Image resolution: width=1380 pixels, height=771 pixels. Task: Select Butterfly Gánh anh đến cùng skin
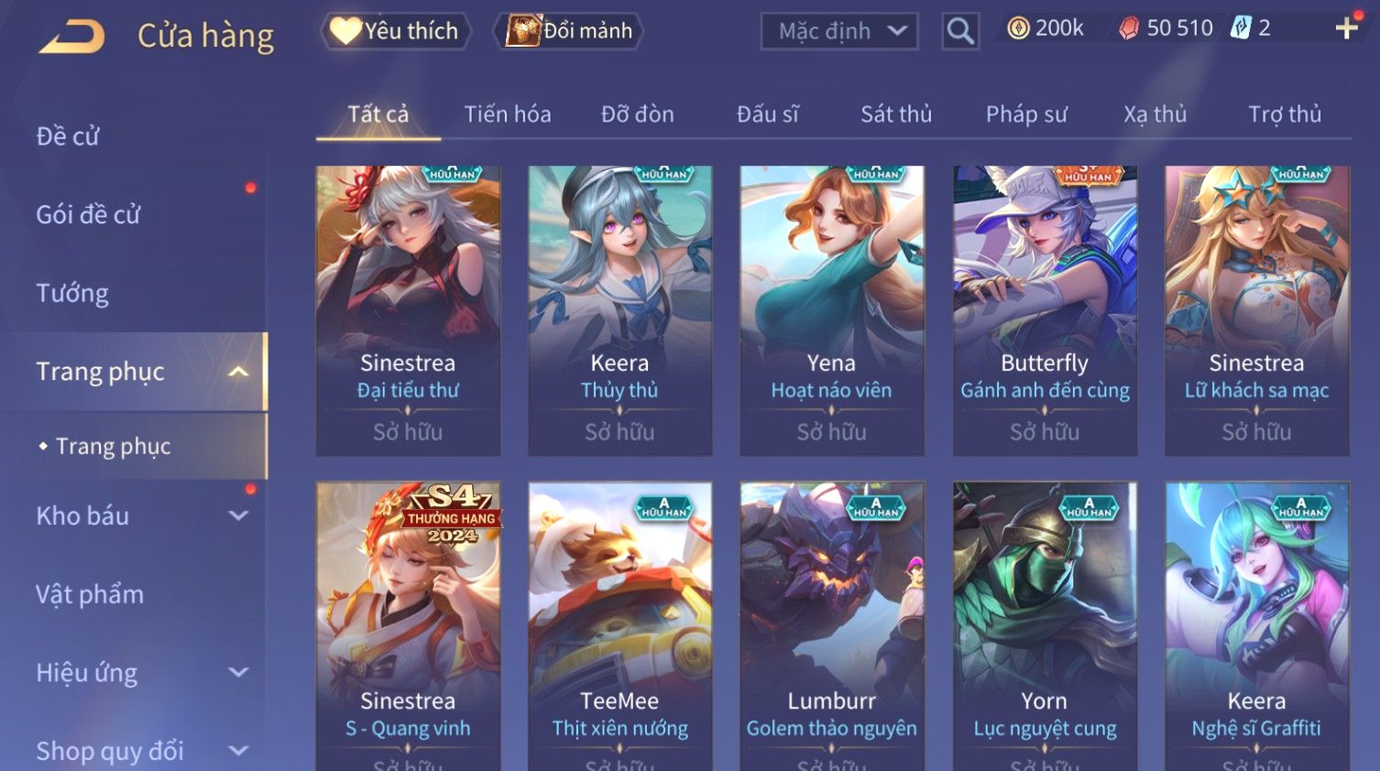(x=1045, y=310)
